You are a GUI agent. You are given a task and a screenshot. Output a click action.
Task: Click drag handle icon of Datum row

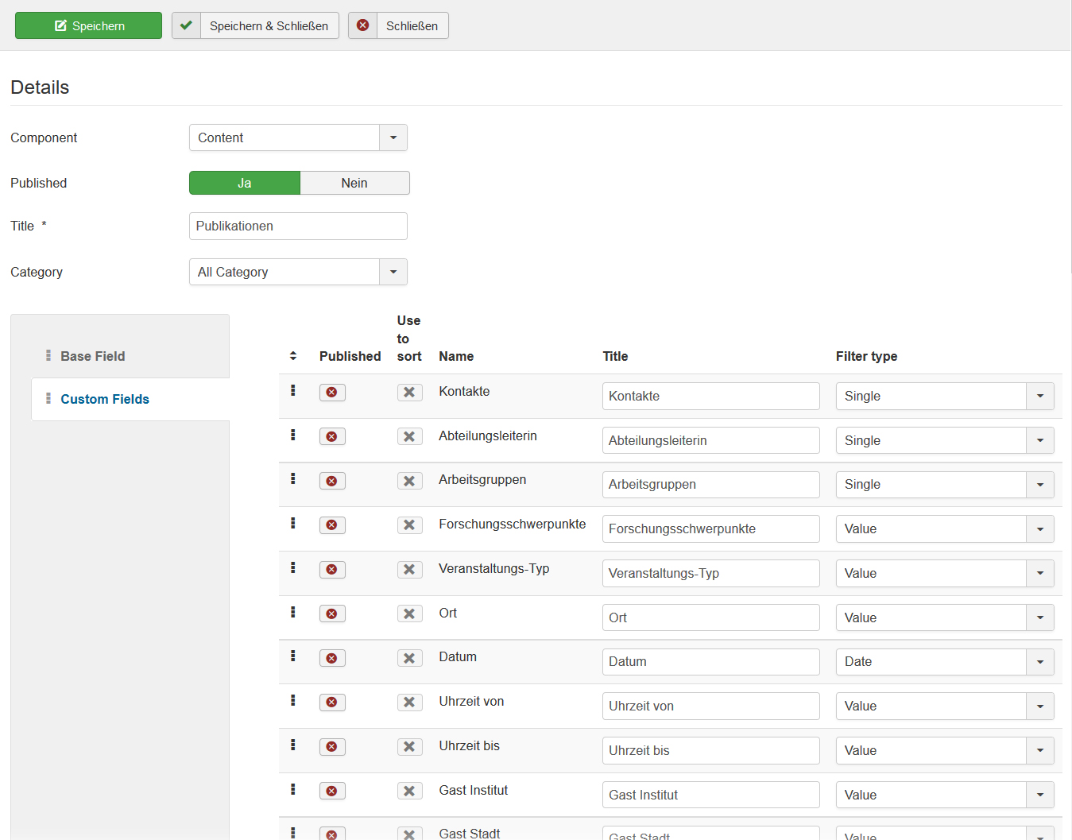click(292, 656)
